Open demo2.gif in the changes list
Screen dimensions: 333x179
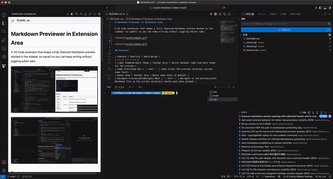click(x=251, y=46)
